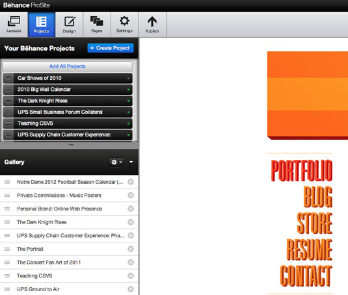The width and height of the screenshot is (348, 295).
Task: Select Notre Dame 2012 Football Season Calendar row
Action: tap(69, 182)
